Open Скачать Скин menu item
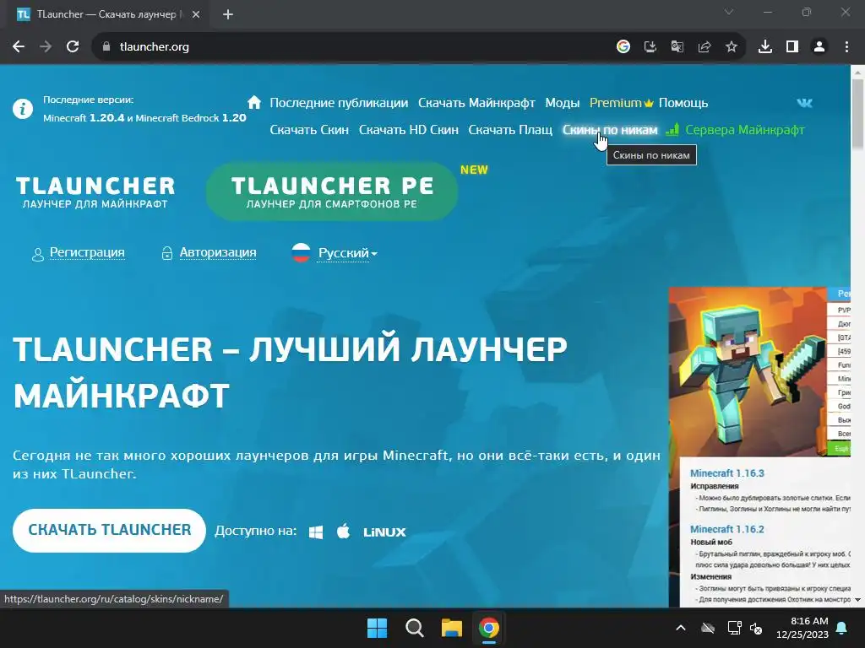This screenshot has height=648, width=865. point(309,130)
